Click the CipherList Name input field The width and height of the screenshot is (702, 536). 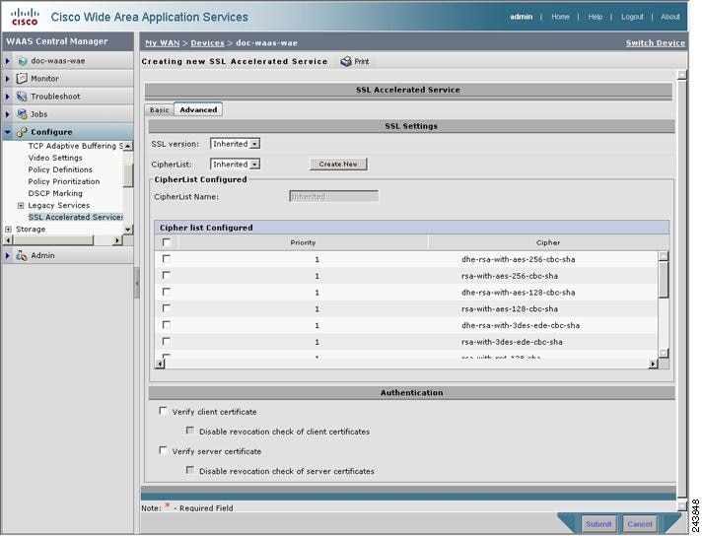[333, 196]
